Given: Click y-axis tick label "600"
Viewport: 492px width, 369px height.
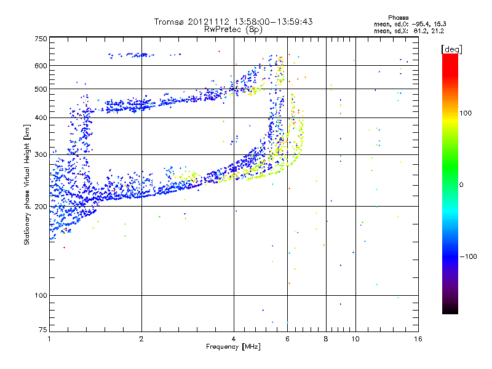Looking at the screenshot, I should [x=41, y=66].
